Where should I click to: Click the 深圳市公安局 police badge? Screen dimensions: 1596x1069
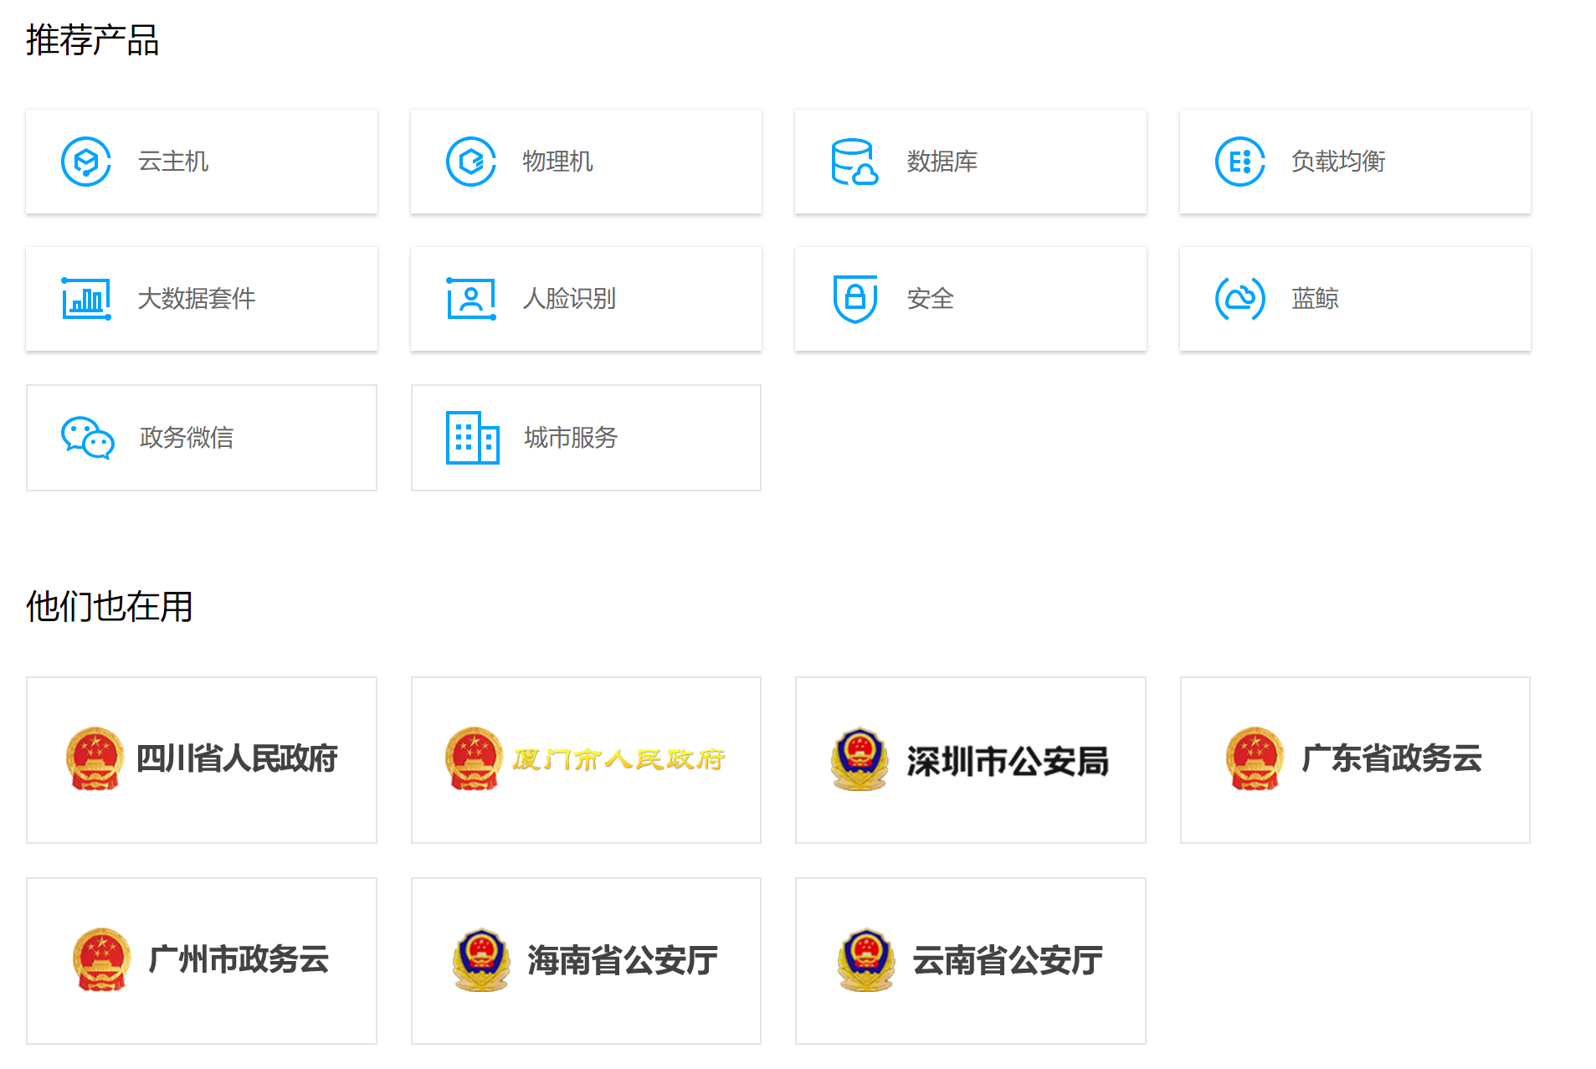tap(860, 759)
